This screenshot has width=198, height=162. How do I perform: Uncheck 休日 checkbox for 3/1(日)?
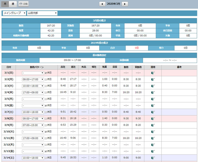[46, 73]
